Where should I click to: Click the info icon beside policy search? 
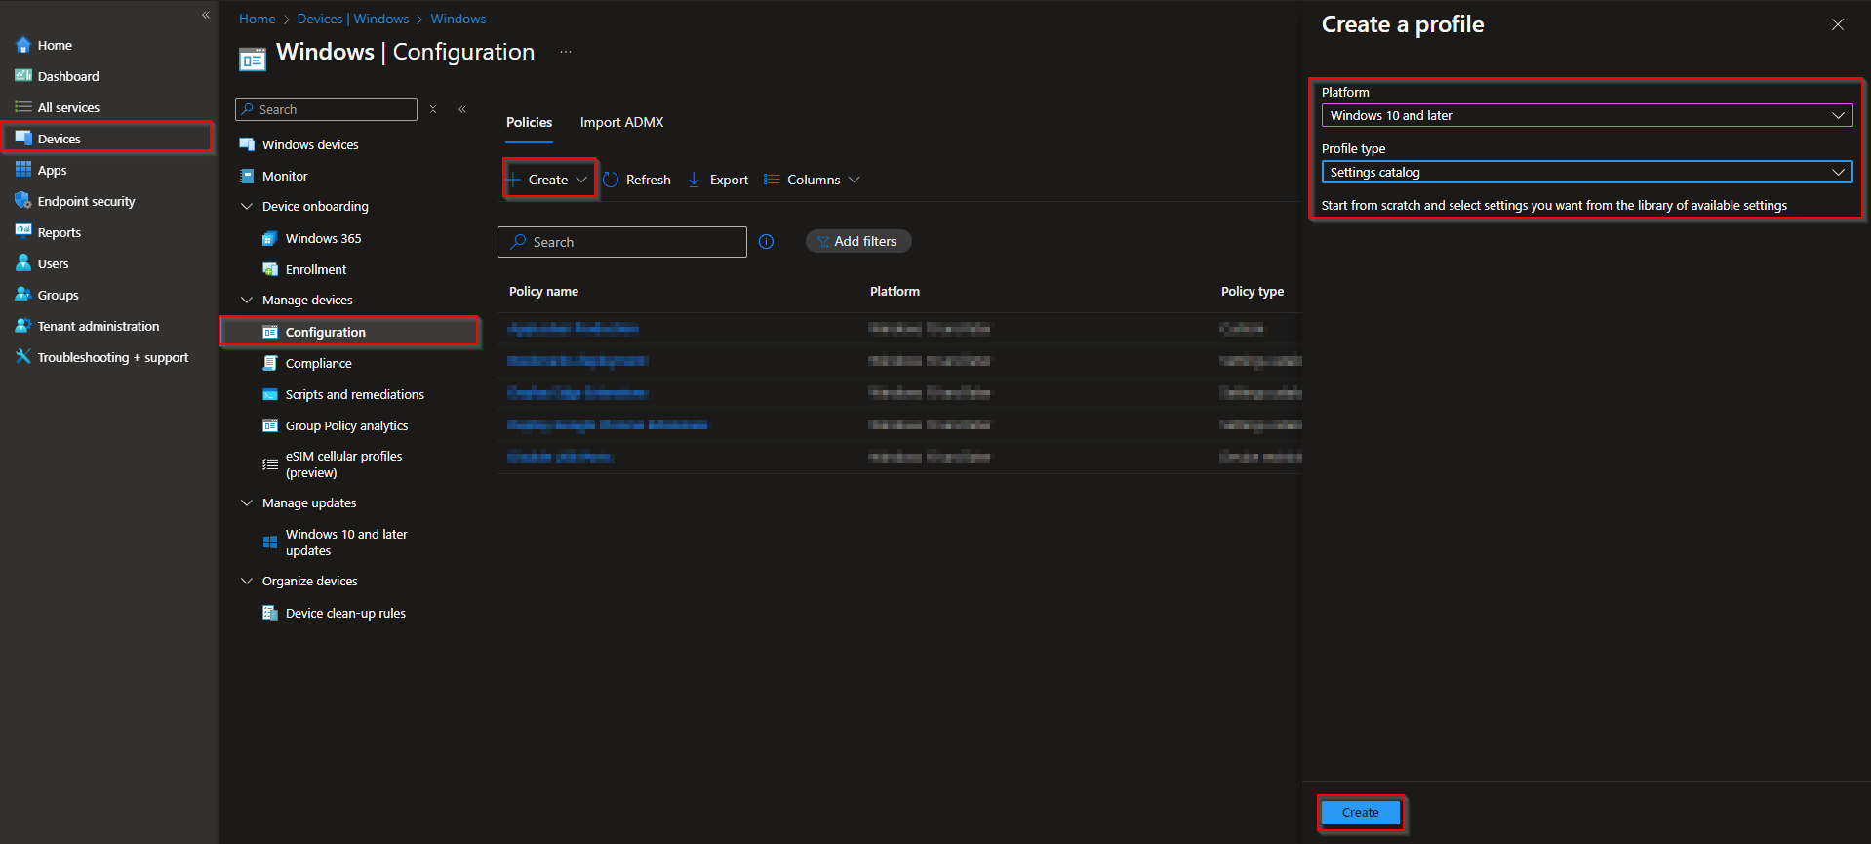(767, 242)
